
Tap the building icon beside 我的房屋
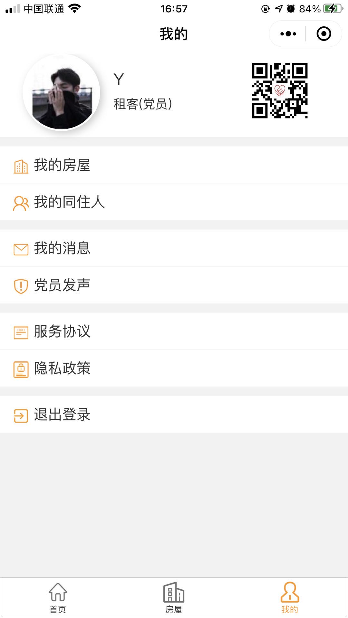point(21,166)
